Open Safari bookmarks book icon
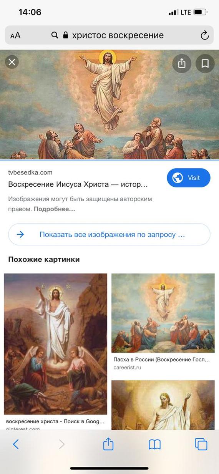219x474 pixels. pyautogui.click(x=154, y=445)
